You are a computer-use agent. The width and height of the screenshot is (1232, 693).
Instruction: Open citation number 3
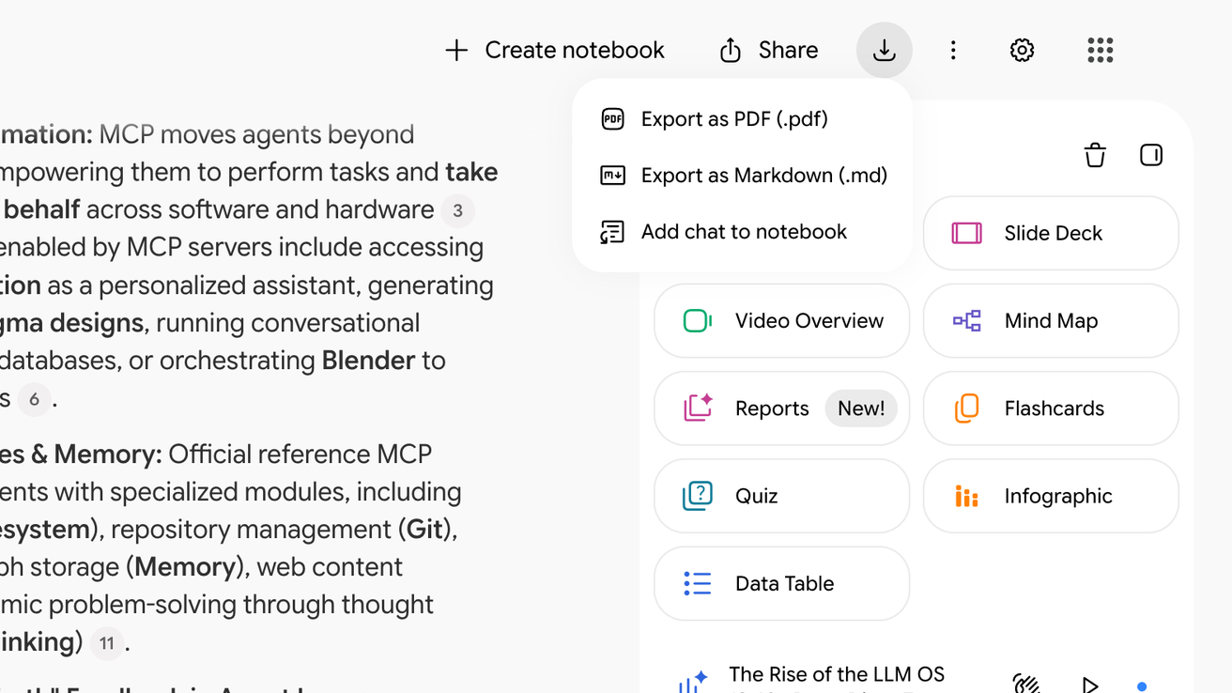(x=457, y=210)
